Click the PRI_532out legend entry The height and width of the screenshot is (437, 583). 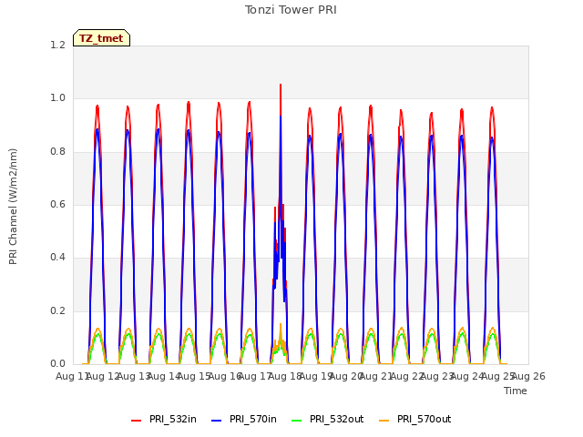pyautogui.click(x=328, y=419)
